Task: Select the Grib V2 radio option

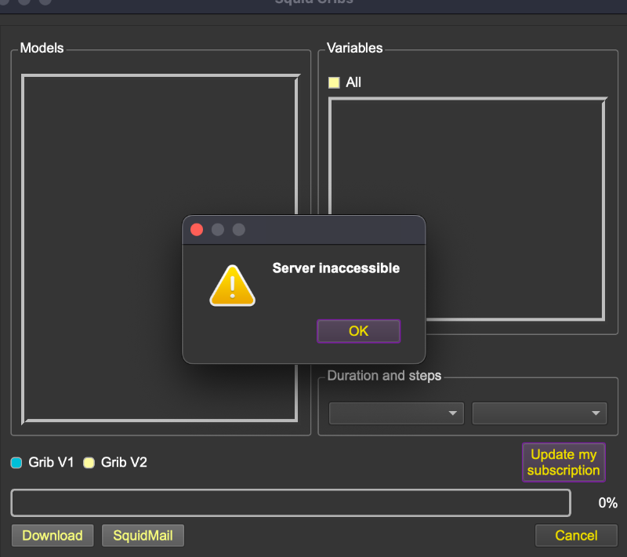Action: [x=89, y=463]
